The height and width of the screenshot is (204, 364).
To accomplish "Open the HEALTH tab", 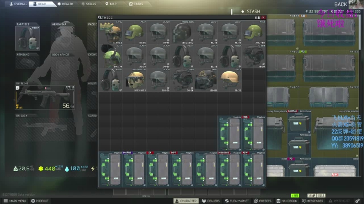I will point(65,4).
